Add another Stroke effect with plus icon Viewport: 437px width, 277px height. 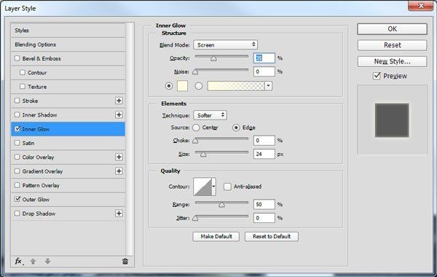(x=119, y=101)
